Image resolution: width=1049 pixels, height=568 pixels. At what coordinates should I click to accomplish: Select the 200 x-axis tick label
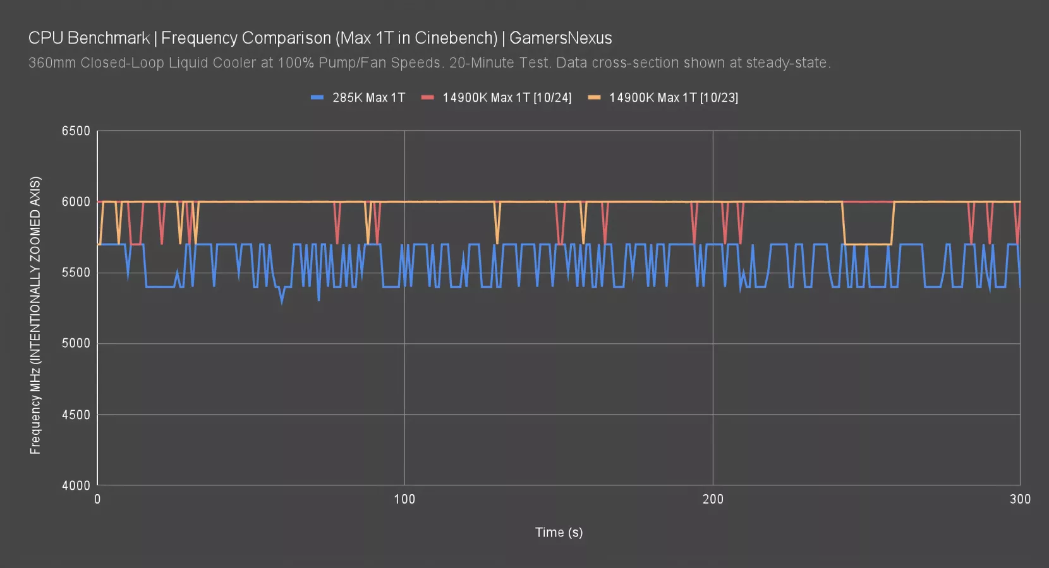click(713, 499)
